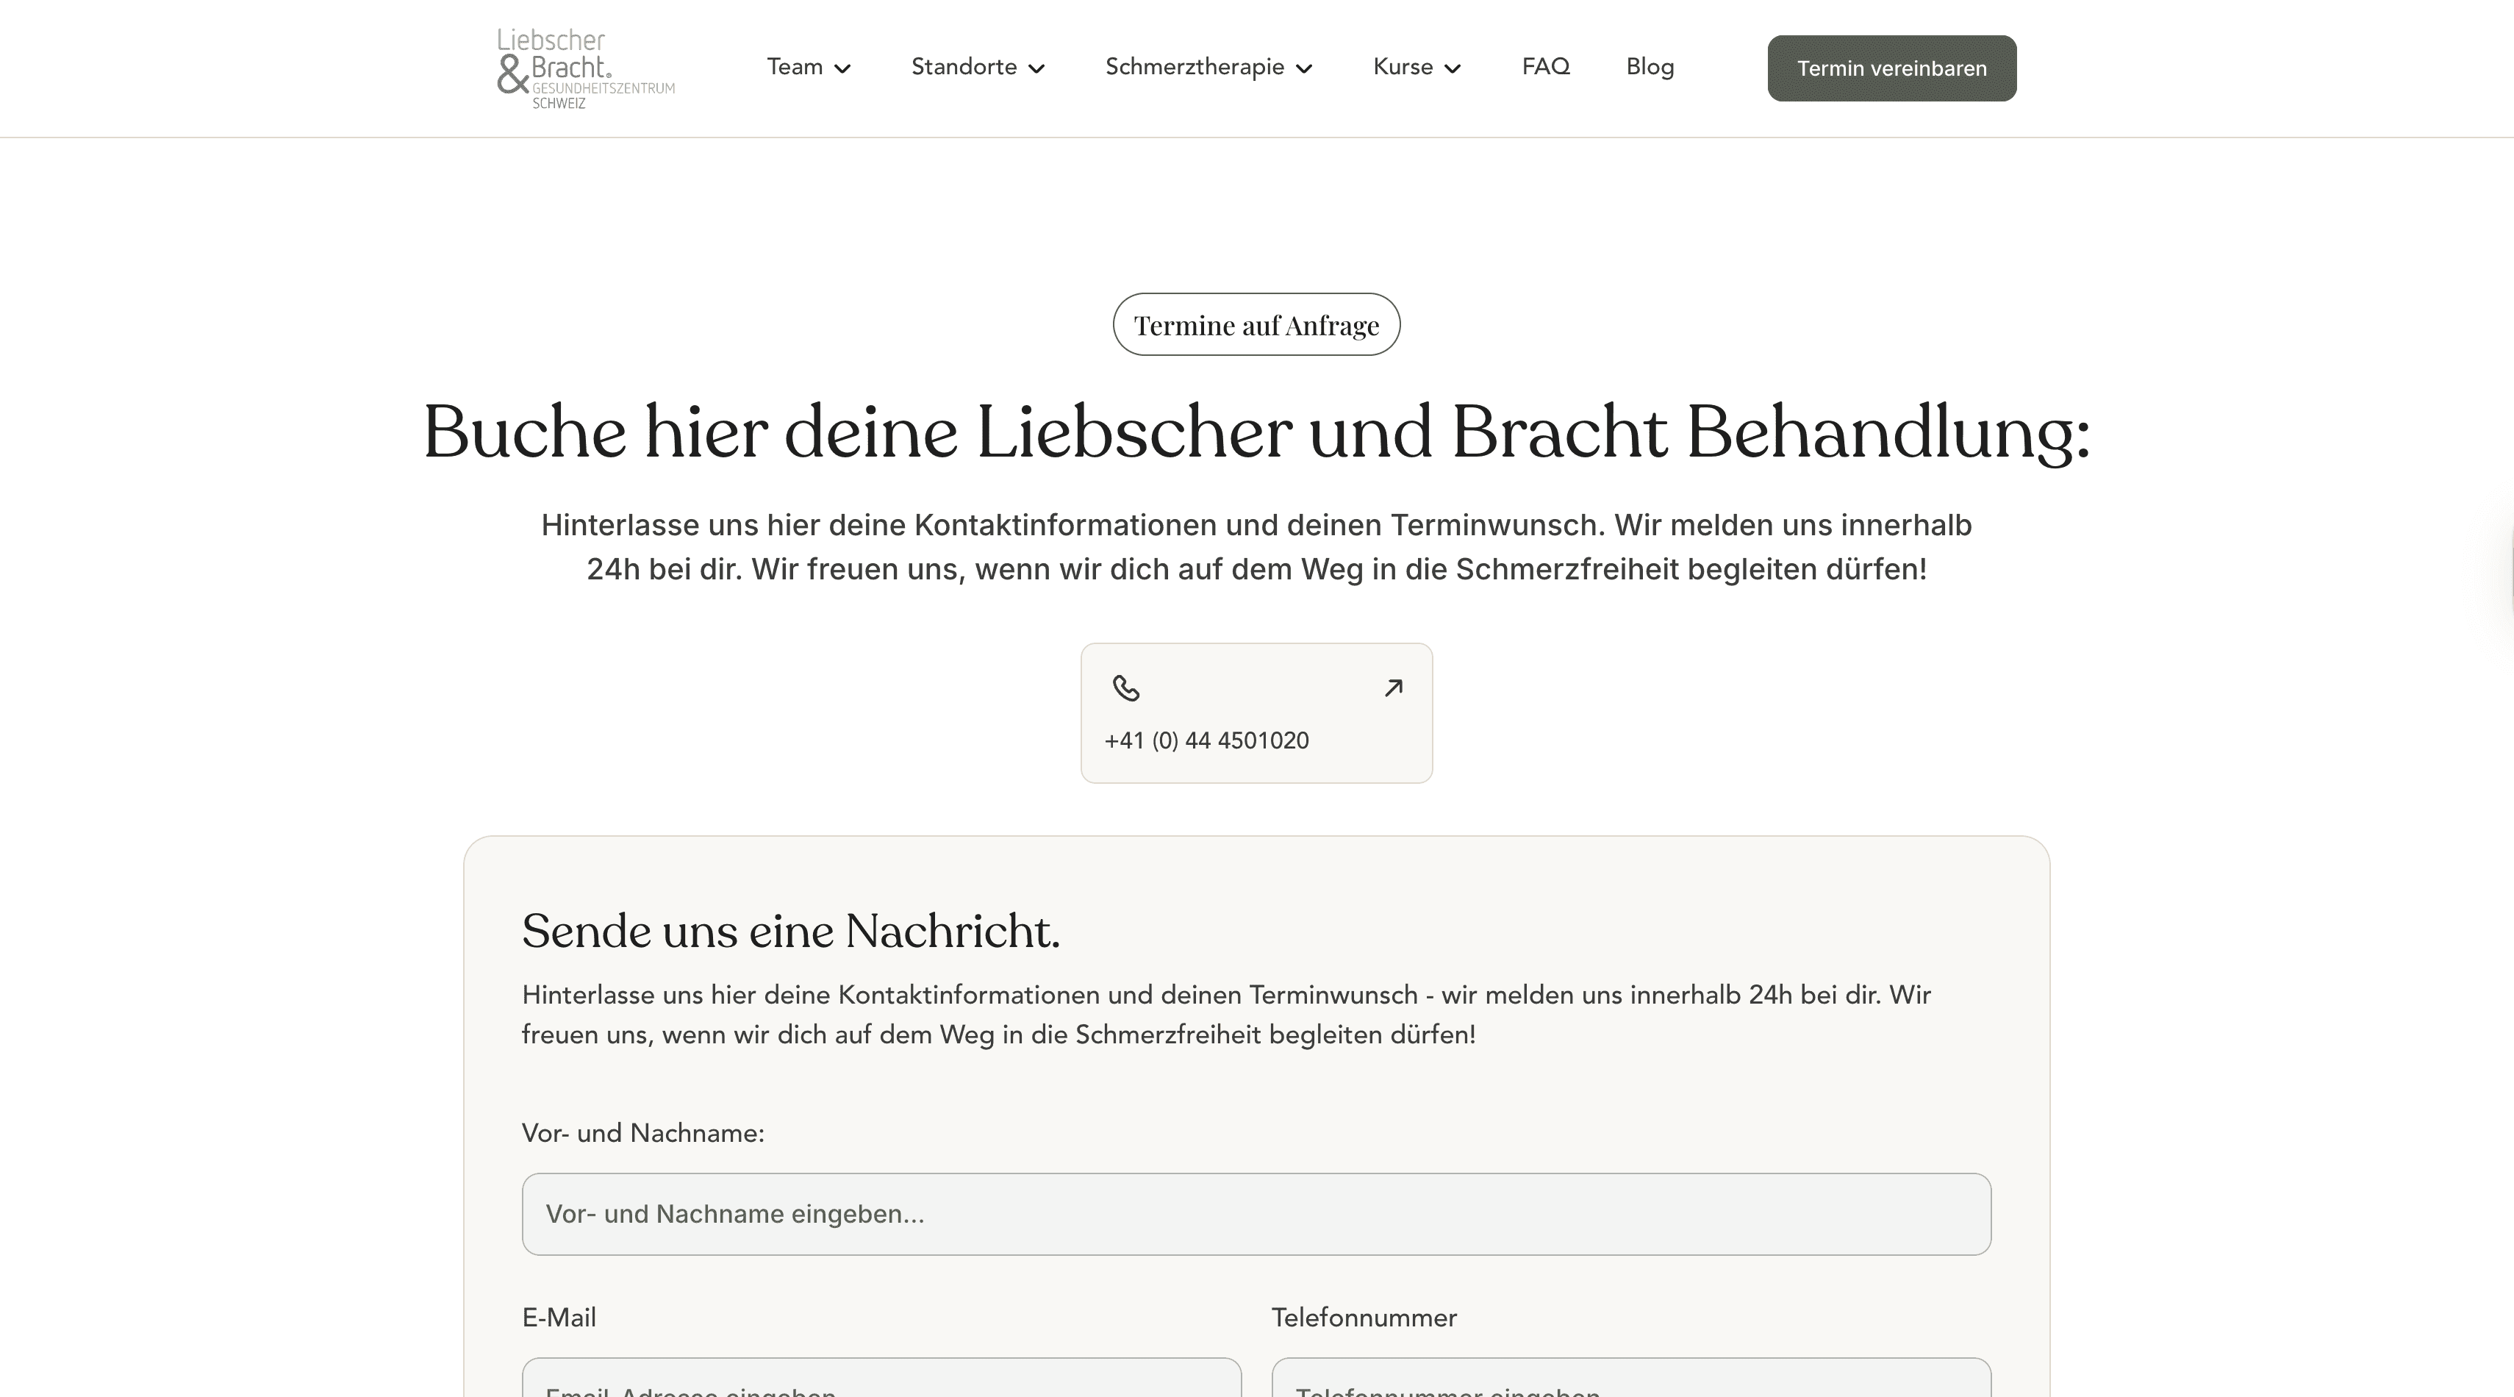Click the phone handset icon

(x=1125, y=688)
